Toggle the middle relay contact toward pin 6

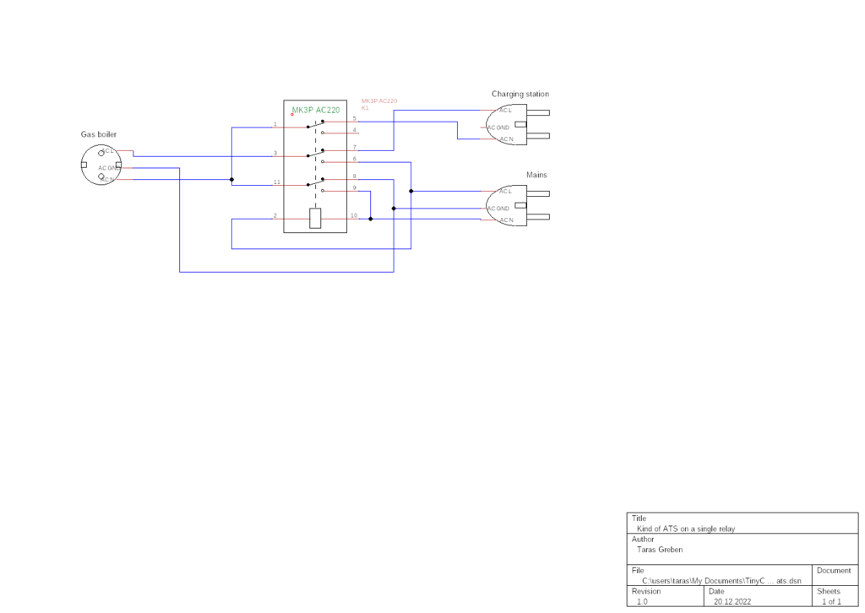(324, 160)
